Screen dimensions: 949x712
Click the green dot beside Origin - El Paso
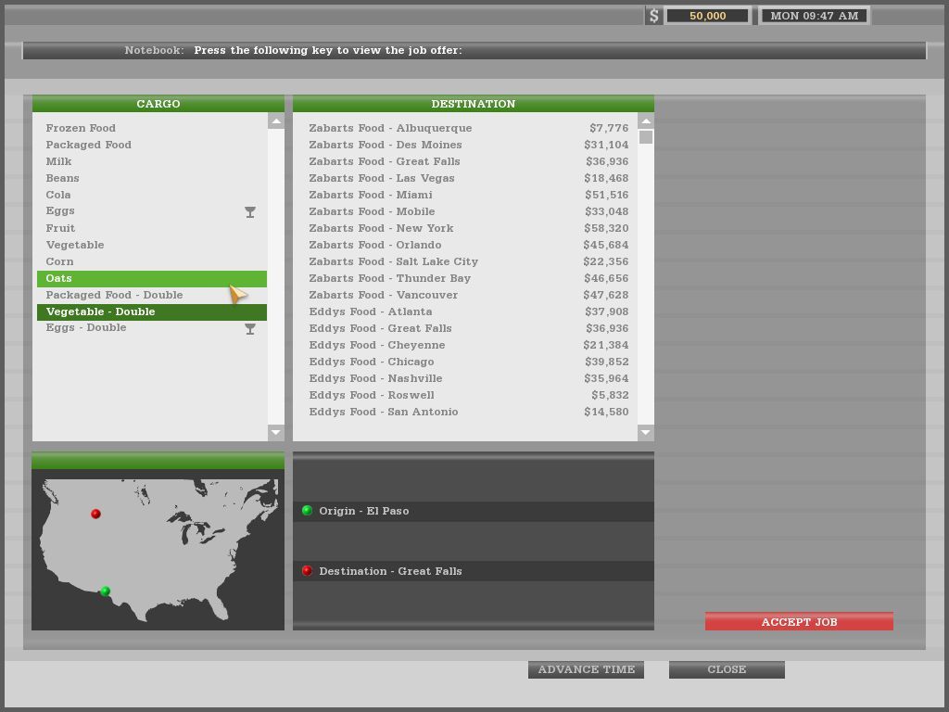pyautogui.click(x=307, y=511)
